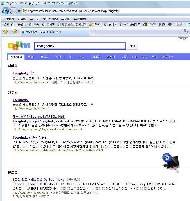Open the 도구(T) menu
The width and height of the screenshot is (190, 201).
pos(66,19)
